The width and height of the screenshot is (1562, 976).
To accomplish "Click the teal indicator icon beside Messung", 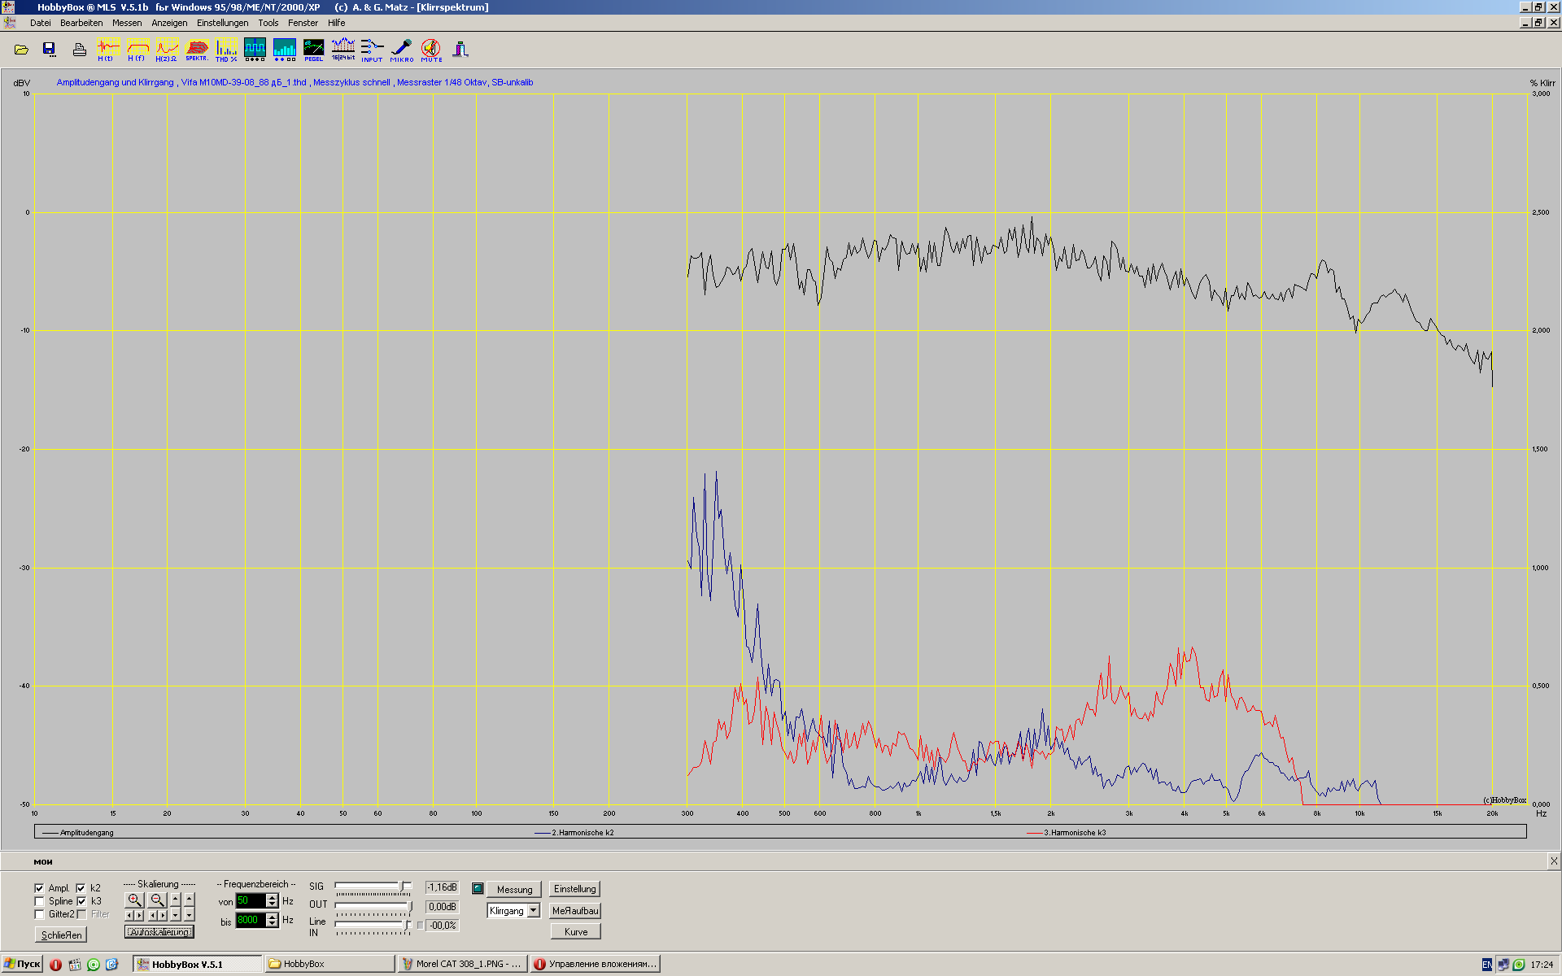I will click(x=478, y=888).
